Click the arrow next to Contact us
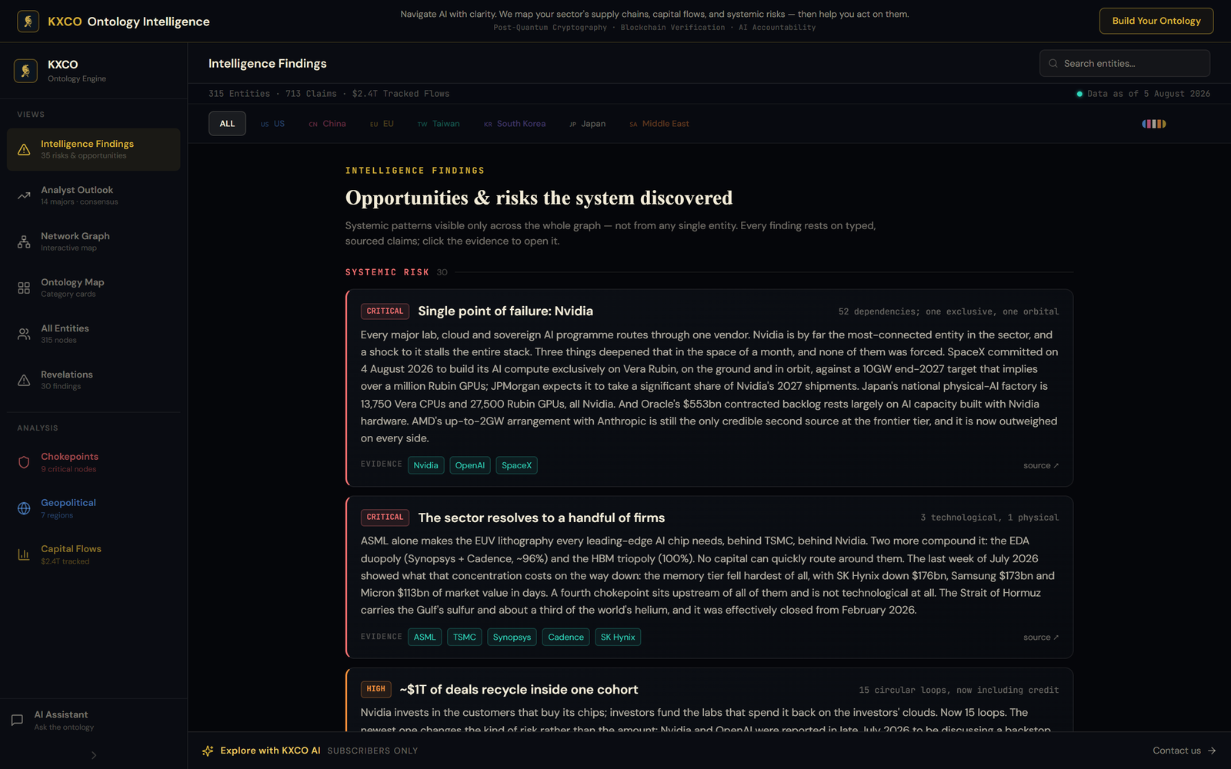Screen dimensions: 1231x769 (1212, 751)
